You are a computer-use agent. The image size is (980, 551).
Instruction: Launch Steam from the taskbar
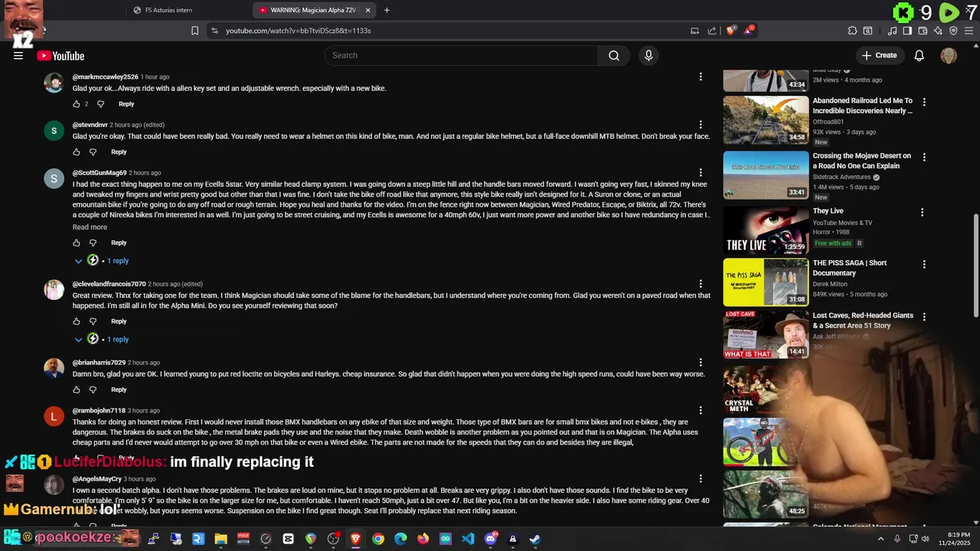pos(534,539)
